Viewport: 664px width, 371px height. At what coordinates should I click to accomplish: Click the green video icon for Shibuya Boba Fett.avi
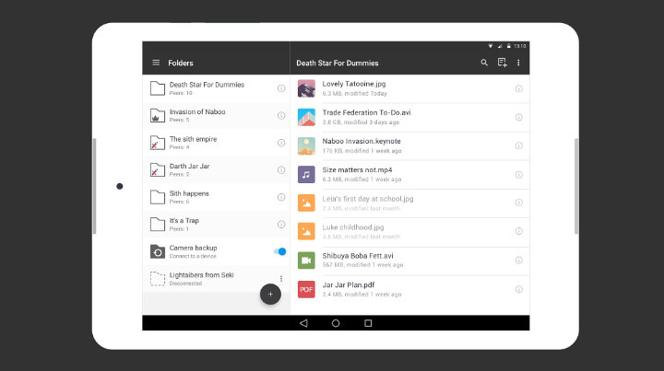coord(306,261)
